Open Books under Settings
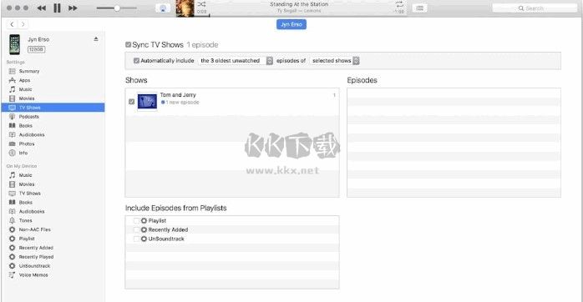Screen dimensions: 583x302 pyautogui.click(x=25, y=125)
